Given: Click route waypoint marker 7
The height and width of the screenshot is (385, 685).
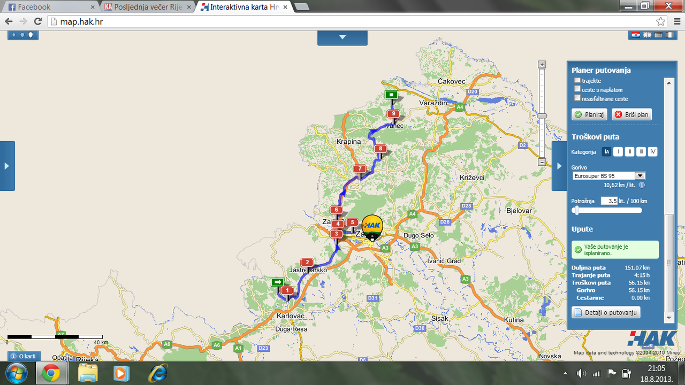Looking at the screenshot, I should [360, 169].
